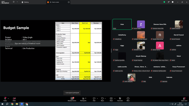Click Ardhan Ahmad Alfyyan's sunset avatar
This screenshot has width=189, height=106.
pyautogui.click(x=141, y=35)
